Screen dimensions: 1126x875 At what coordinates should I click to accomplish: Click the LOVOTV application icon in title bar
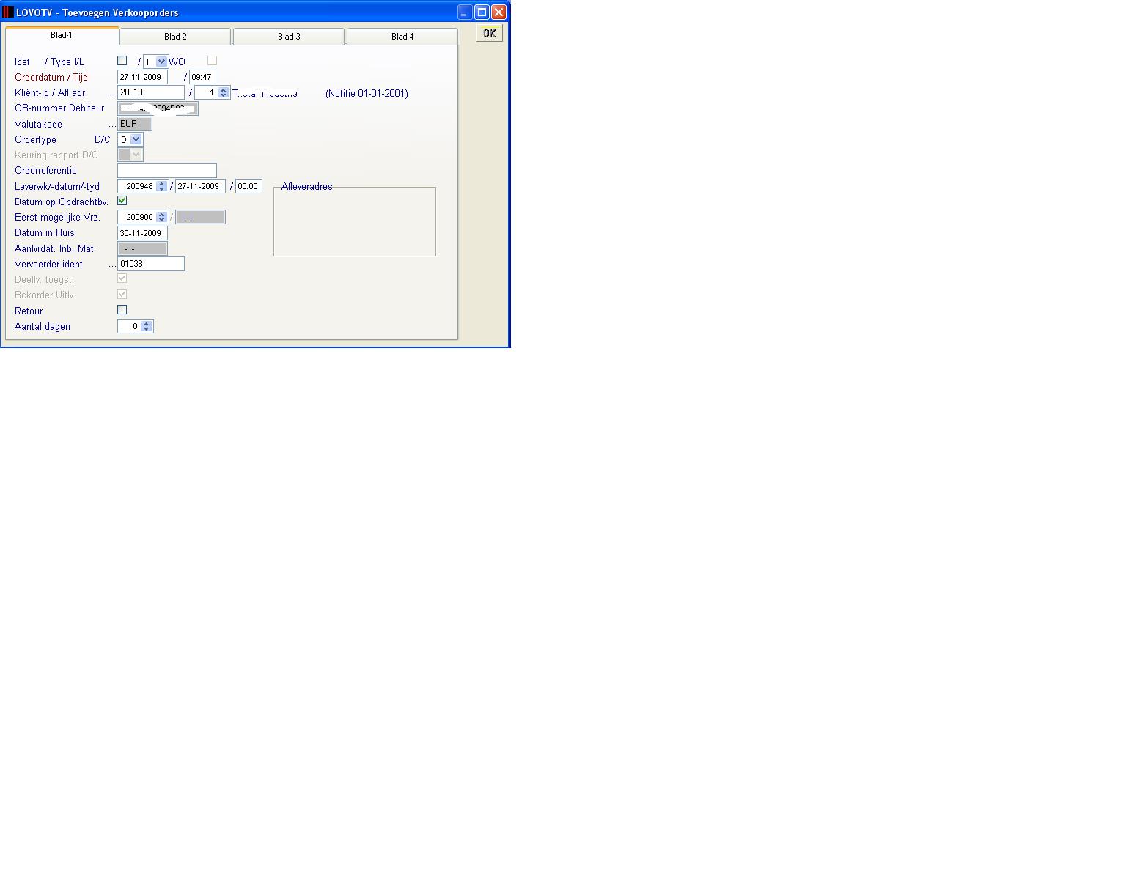[x=8, y=12]
